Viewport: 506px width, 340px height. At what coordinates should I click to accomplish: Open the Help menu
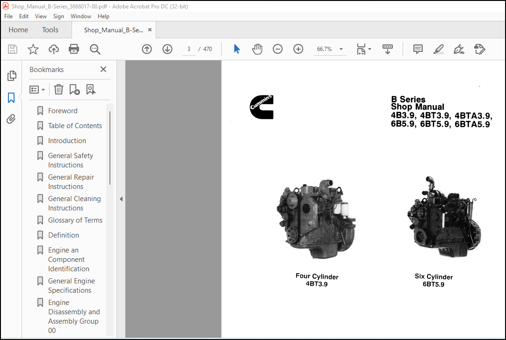(103, 16)
